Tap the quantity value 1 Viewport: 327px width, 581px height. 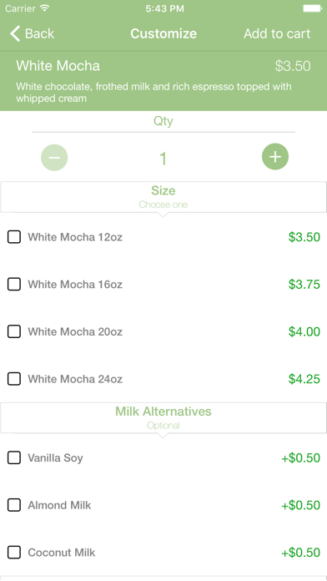tap(163, 159)
